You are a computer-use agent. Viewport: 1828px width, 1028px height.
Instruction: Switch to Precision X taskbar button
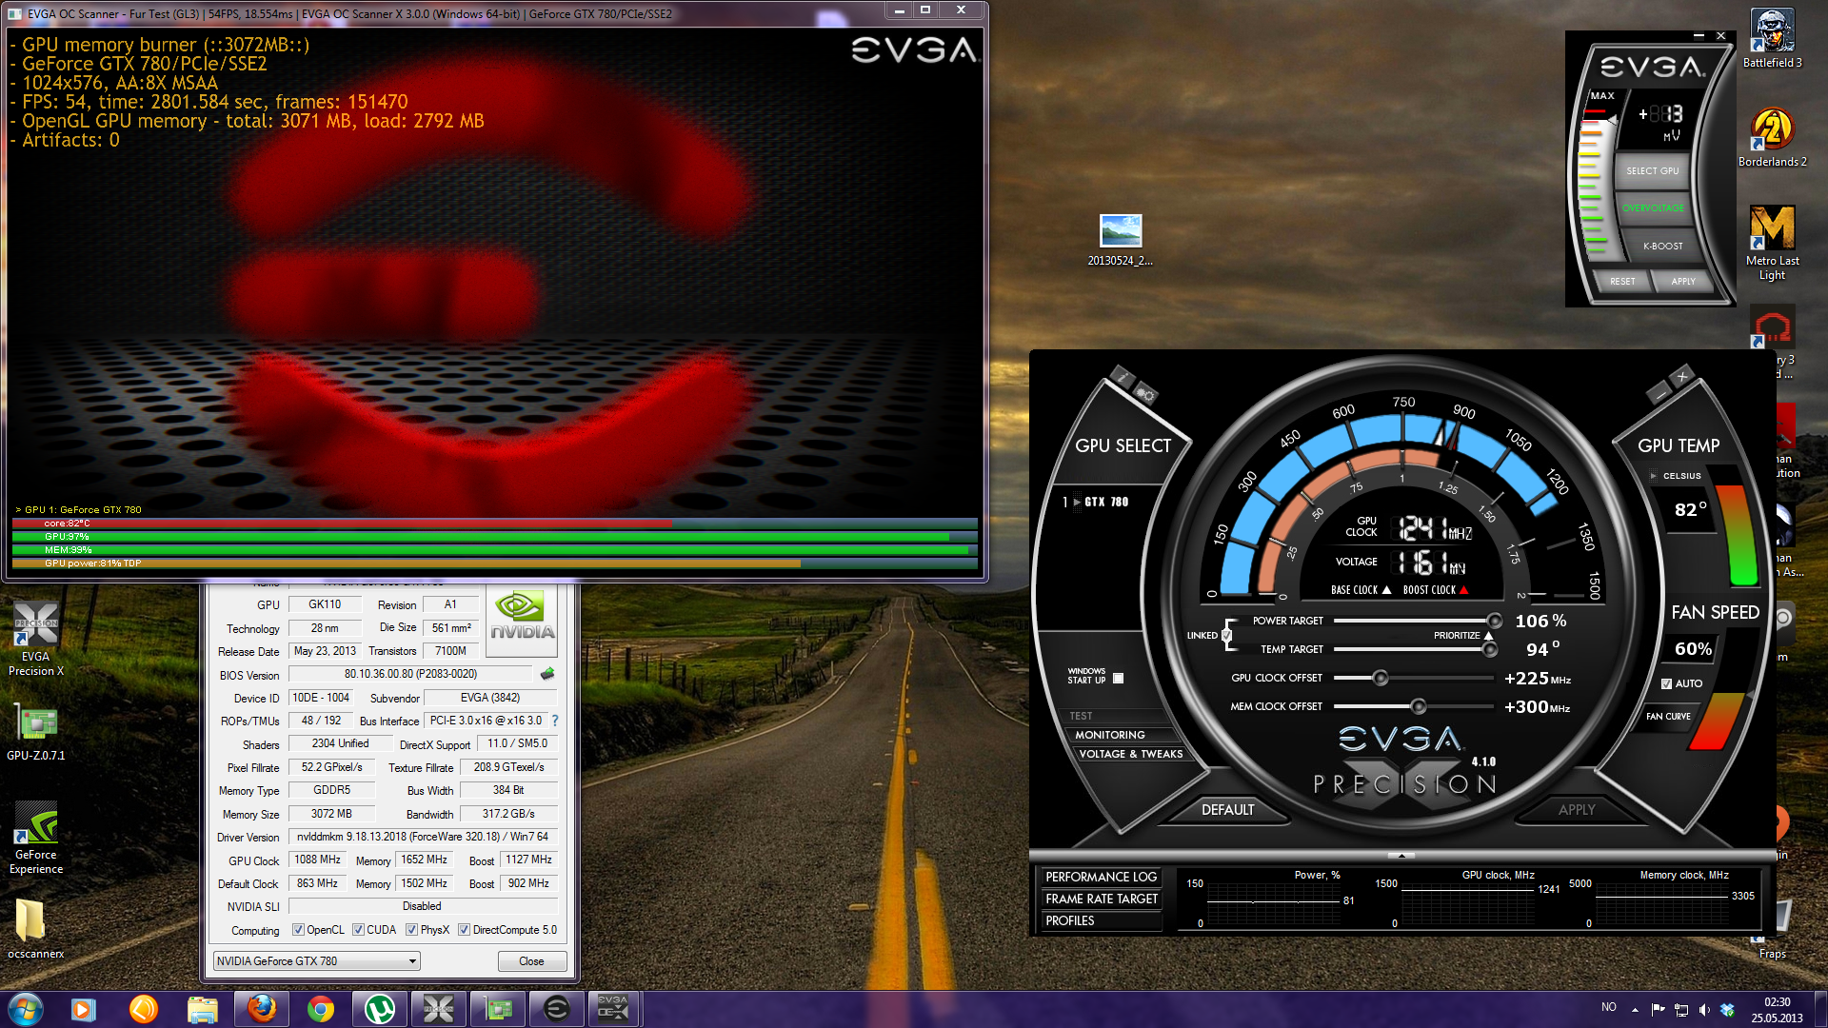click(x=439, y=1009)
